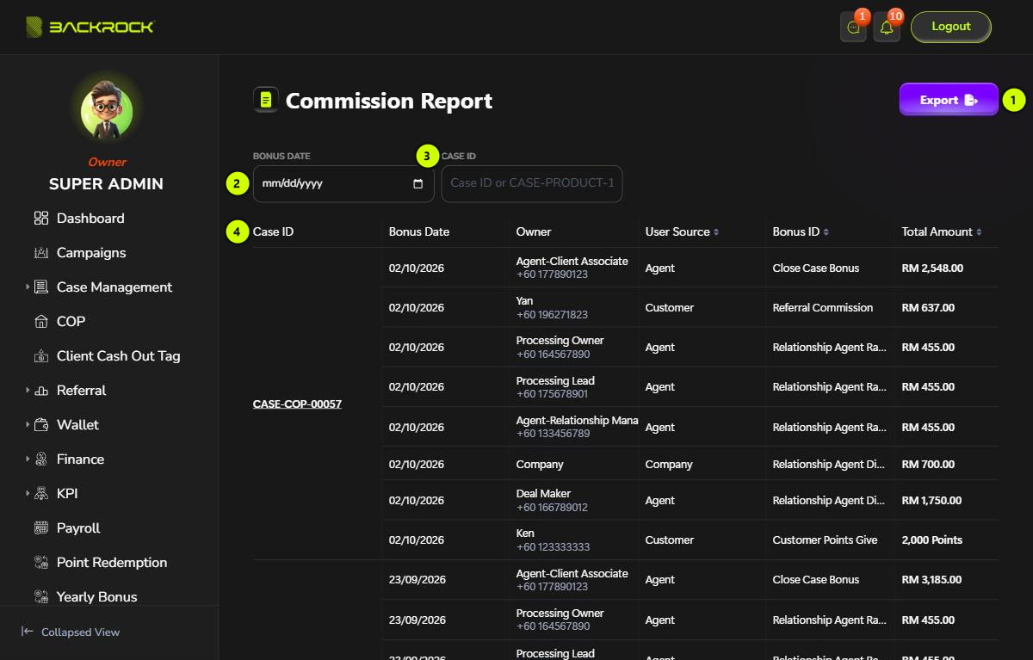The height and width of the screenshot is (660, 1033).
Task: Click the RM 2,548.00 amount cell
Action: 932,268
